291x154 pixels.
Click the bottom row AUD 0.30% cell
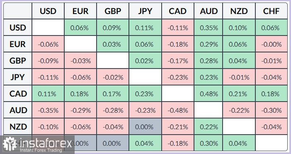209,143
